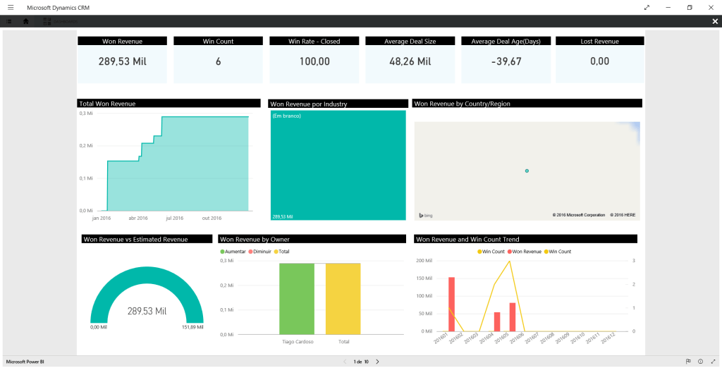
Task: Select the yellow Total bar
Action: coord(343,299)
